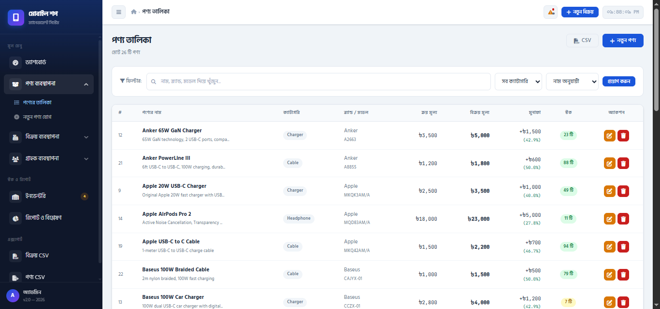Click the search magnifier icon in filter box
Viewport: 660px width, 309px height.
[154, 82]
